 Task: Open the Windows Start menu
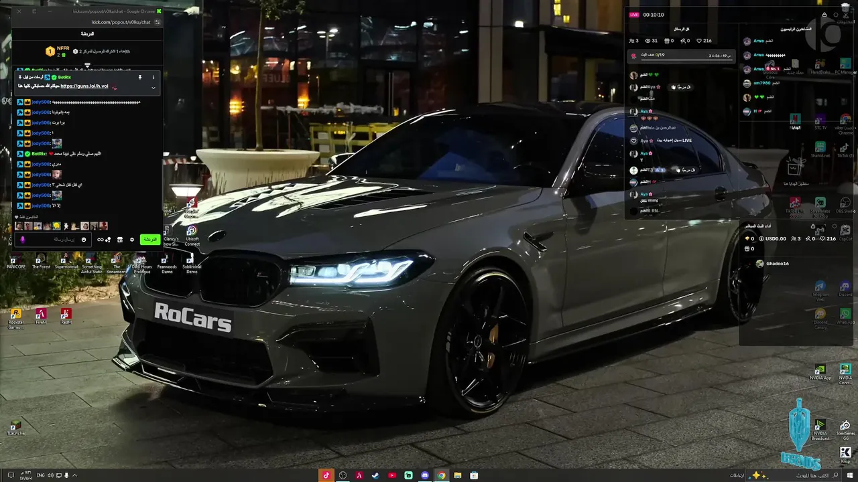[x=849, y=475]
